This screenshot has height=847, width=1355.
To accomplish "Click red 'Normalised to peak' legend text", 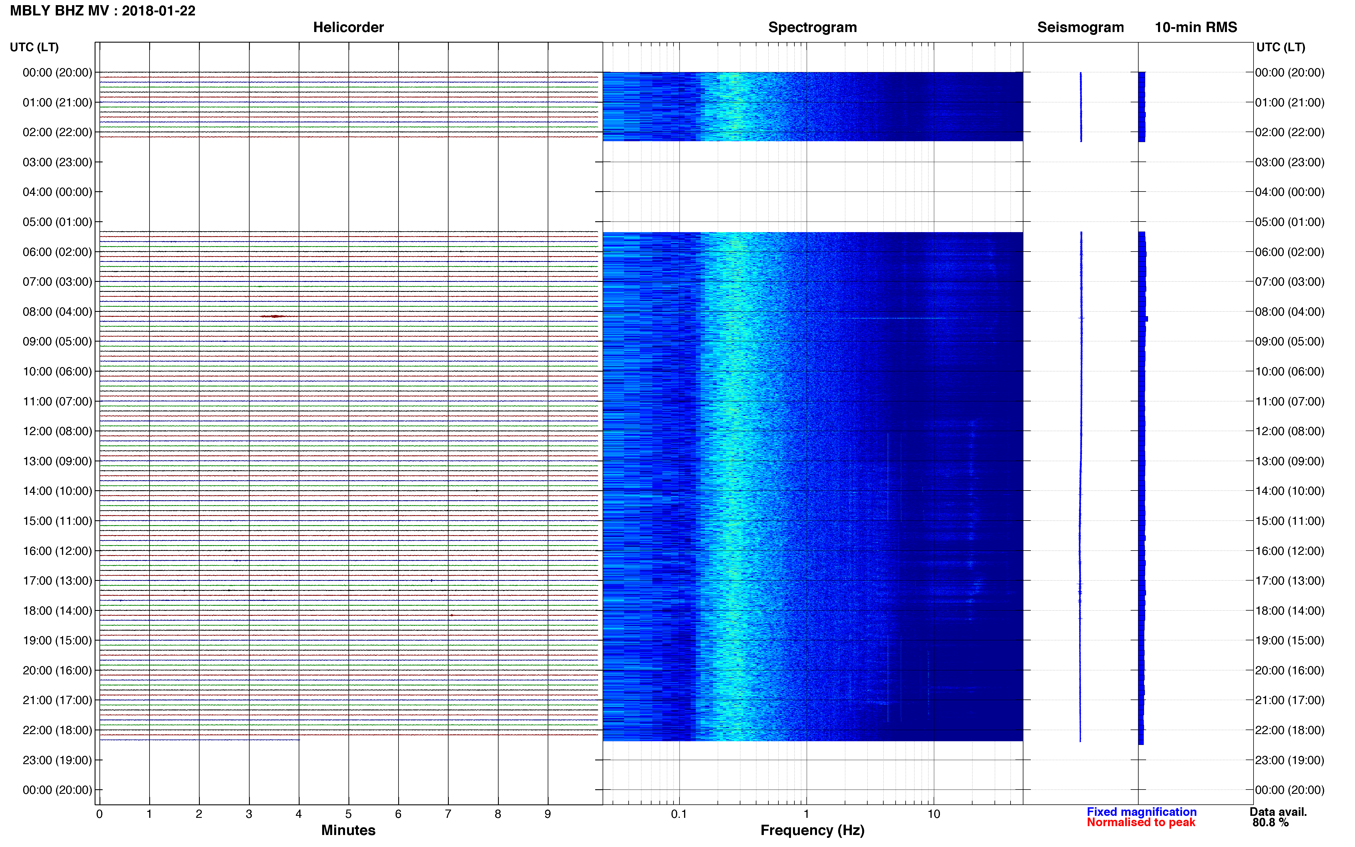I will 1141,822.
